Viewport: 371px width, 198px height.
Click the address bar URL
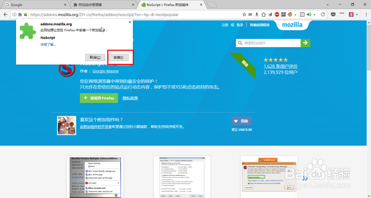(104, 15)
